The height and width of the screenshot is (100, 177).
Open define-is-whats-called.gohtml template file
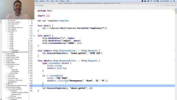pyautogui.click(x=20, y=92)
